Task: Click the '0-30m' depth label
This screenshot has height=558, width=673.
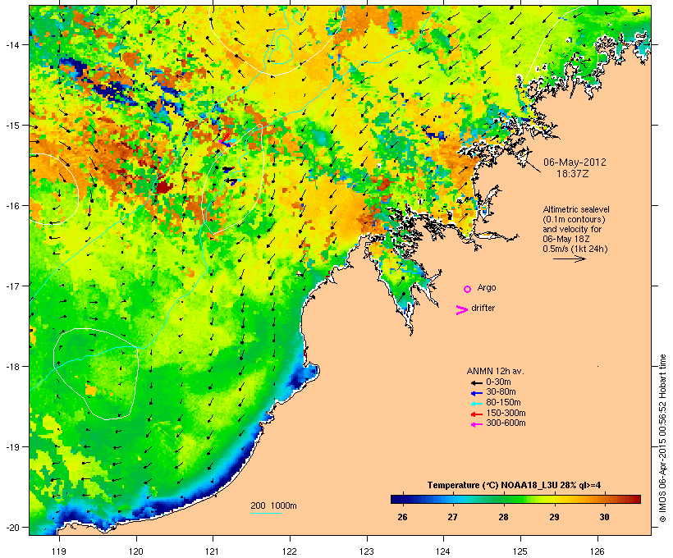Action: [498, 382]
